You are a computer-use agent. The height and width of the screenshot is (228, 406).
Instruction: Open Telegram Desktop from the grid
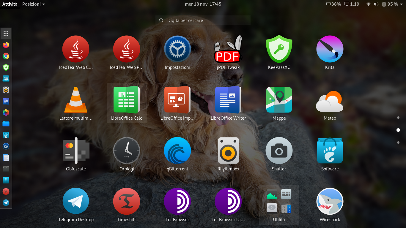(x=76, y=201)
